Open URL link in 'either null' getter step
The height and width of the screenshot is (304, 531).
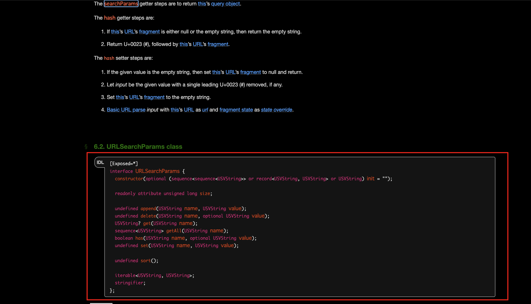(129, 31)
